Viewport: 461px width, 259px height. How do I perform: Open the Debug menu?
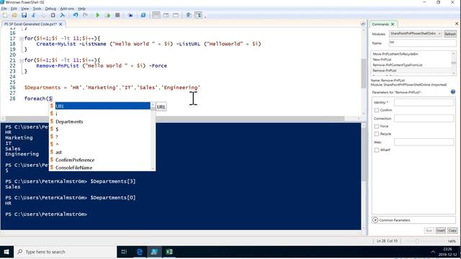tap(50, 9)
